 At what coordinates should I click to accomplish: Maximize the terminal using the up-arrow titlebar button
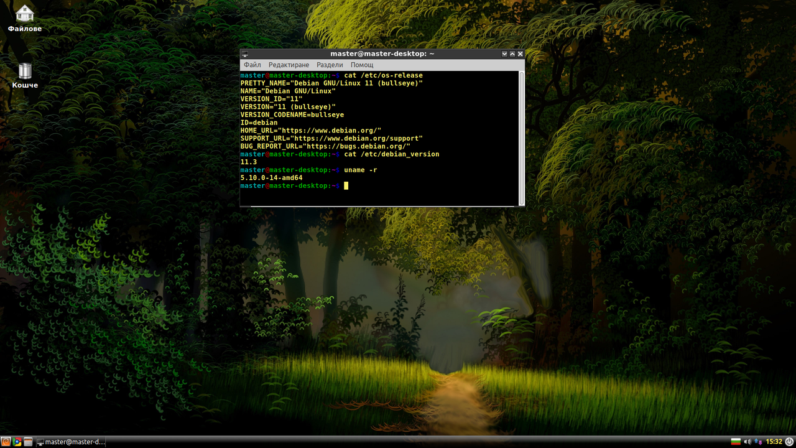[512, 54]
